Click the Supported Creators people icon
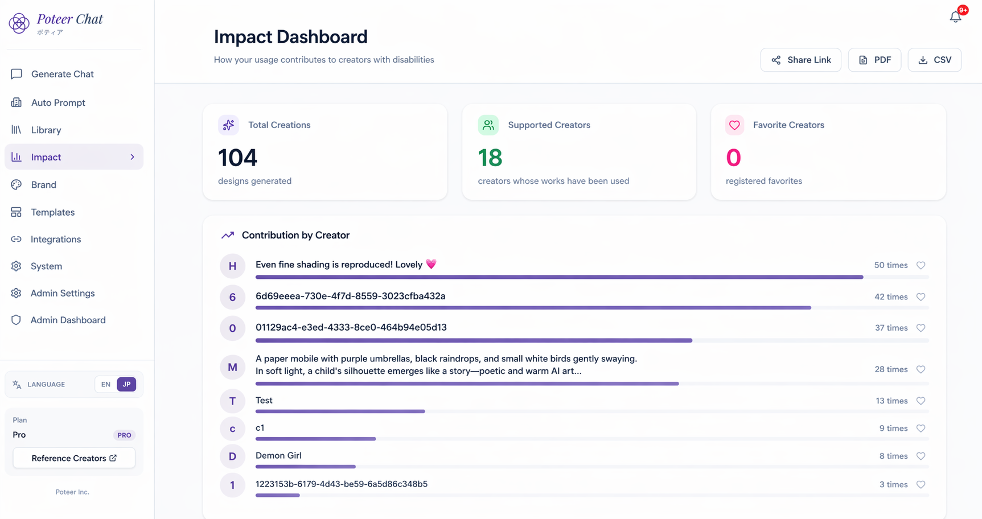The image size is (982, 519). (488, 125)
